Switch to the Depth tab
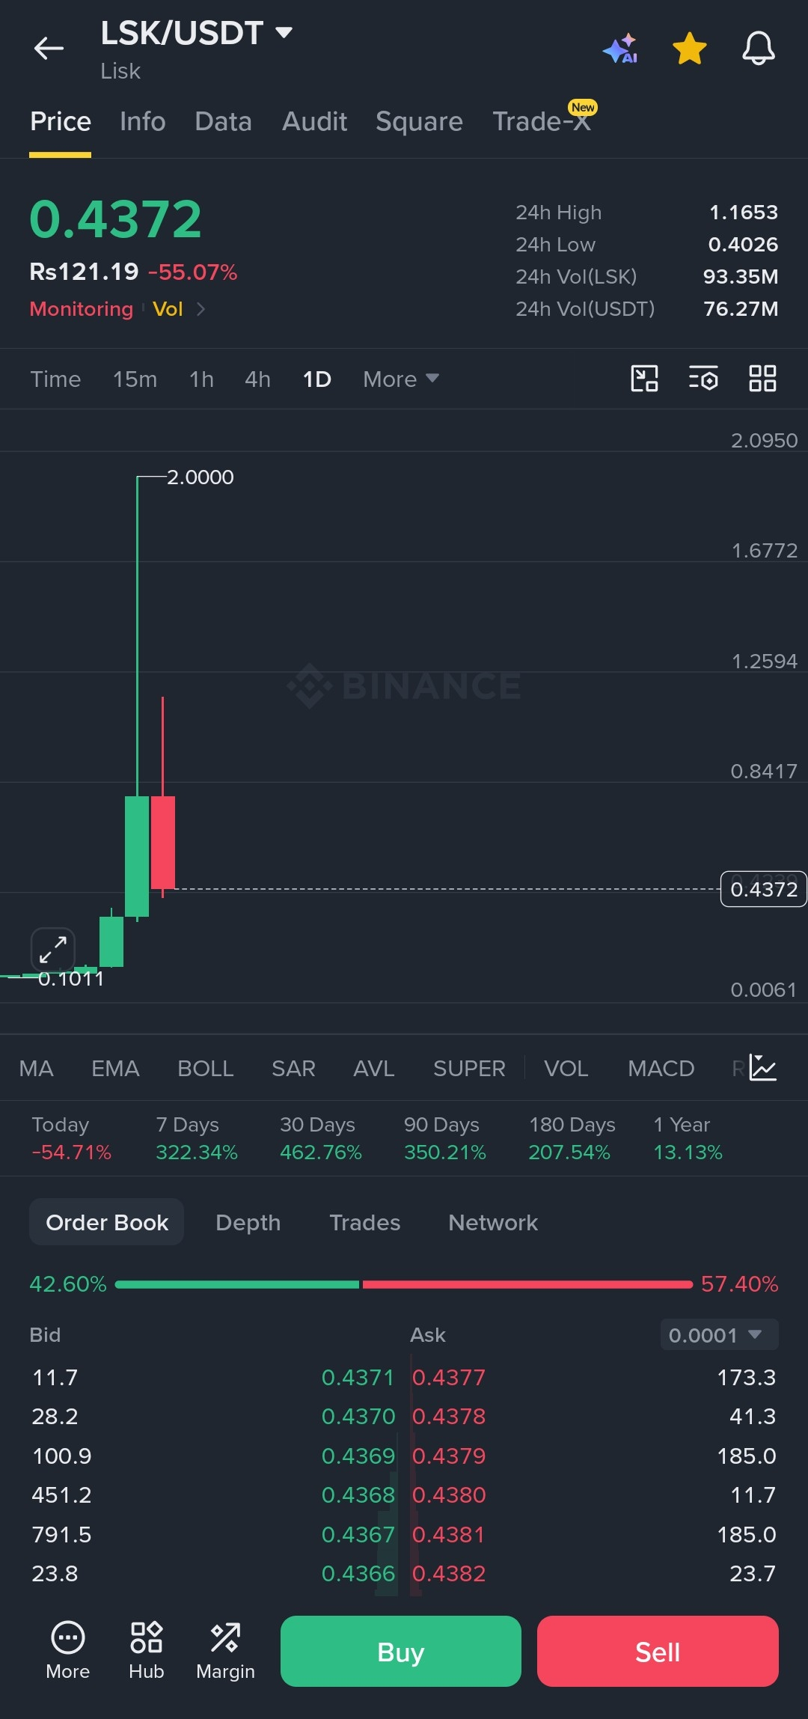The width and height of the screenshot is (808, 1719). (248, 1223)
